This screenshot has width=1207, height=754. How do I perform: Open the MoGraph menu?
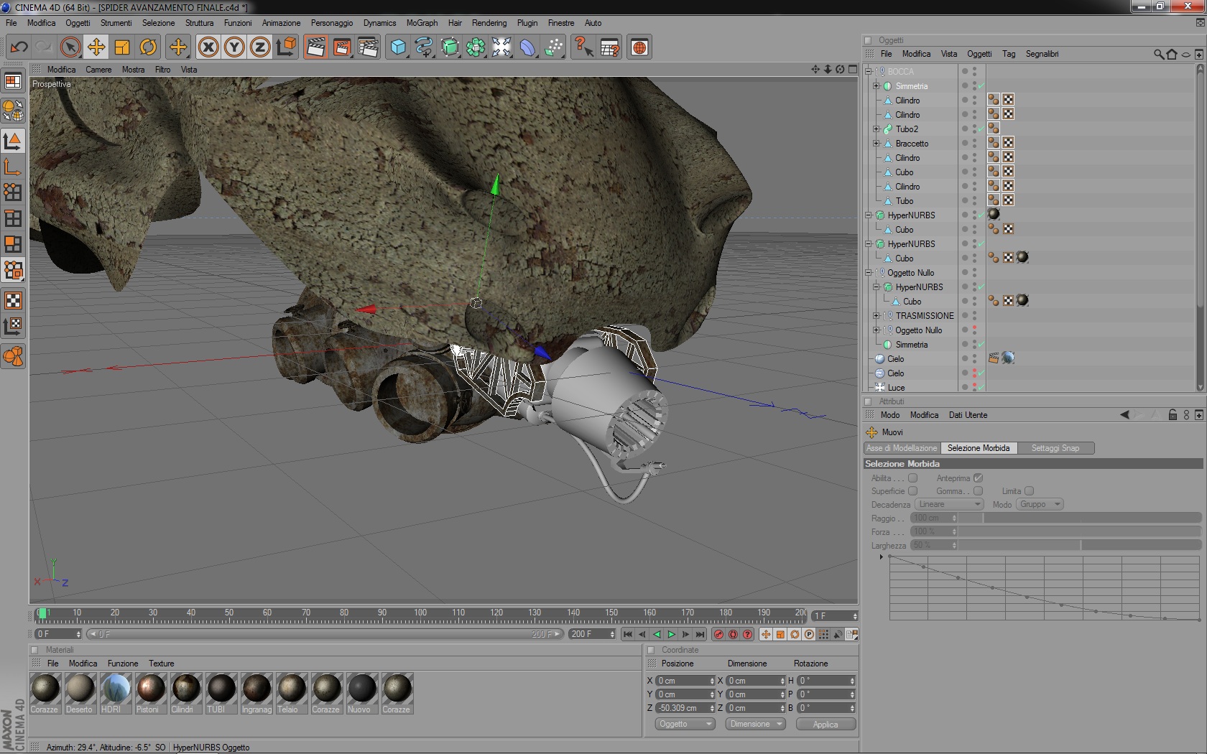pos(422,23)
